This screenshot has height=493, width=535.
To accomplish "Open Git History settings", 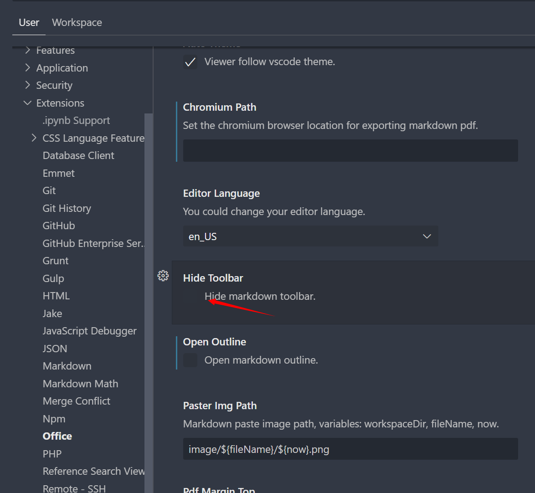I will click(67, 208).
